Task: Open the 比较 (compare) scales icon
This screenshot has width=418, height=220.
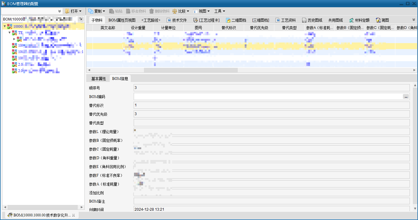Action: [x=175, y=11]
